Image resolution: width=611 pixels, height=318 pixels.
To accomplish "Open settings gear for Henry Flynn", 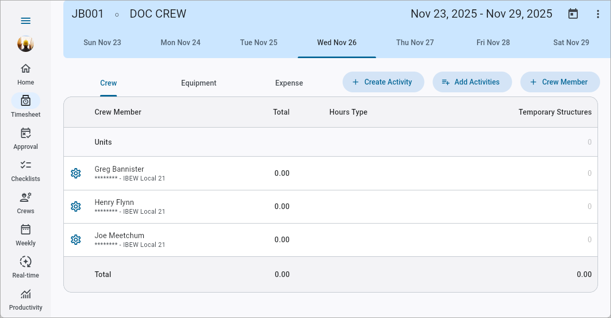I will coord(76,206).
